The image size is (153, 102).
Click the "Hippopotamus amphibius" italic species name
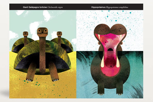click(x=117, y=7)
